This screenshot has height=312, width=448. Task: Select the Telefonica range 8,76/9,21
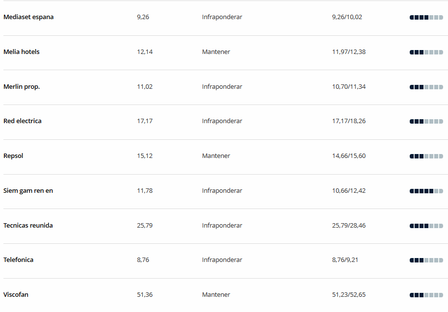pos(345,260)
